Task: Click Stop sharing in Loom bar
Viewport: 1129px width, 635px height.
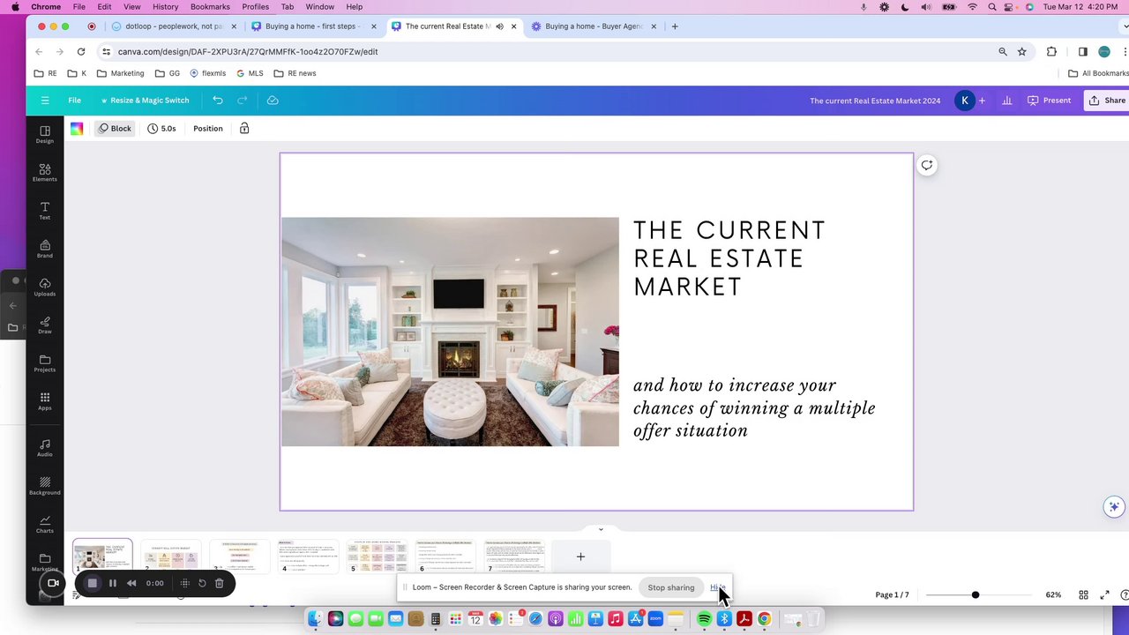Action: [671, 587]
